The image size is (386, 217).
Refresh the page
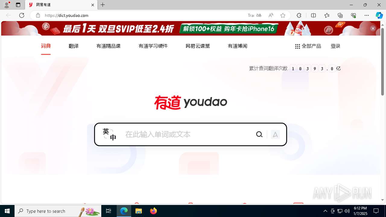pyautogui.click(x=22, y=15)
